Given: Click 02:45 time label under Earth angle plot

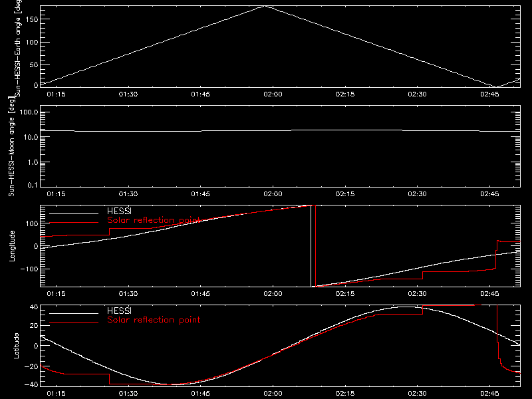Looking at the screenshot, I should pyautogui.click(x=489, y=94).
